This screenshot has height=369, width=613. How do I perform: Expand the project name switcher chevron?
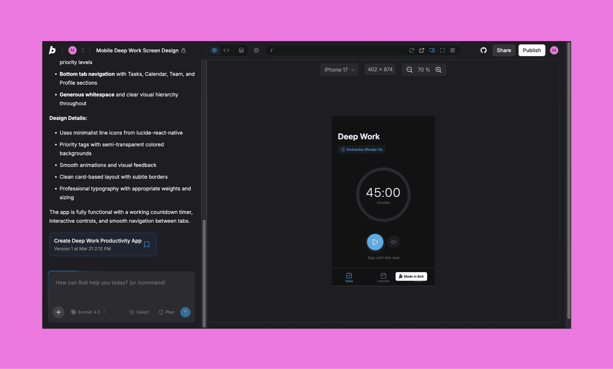82,50
